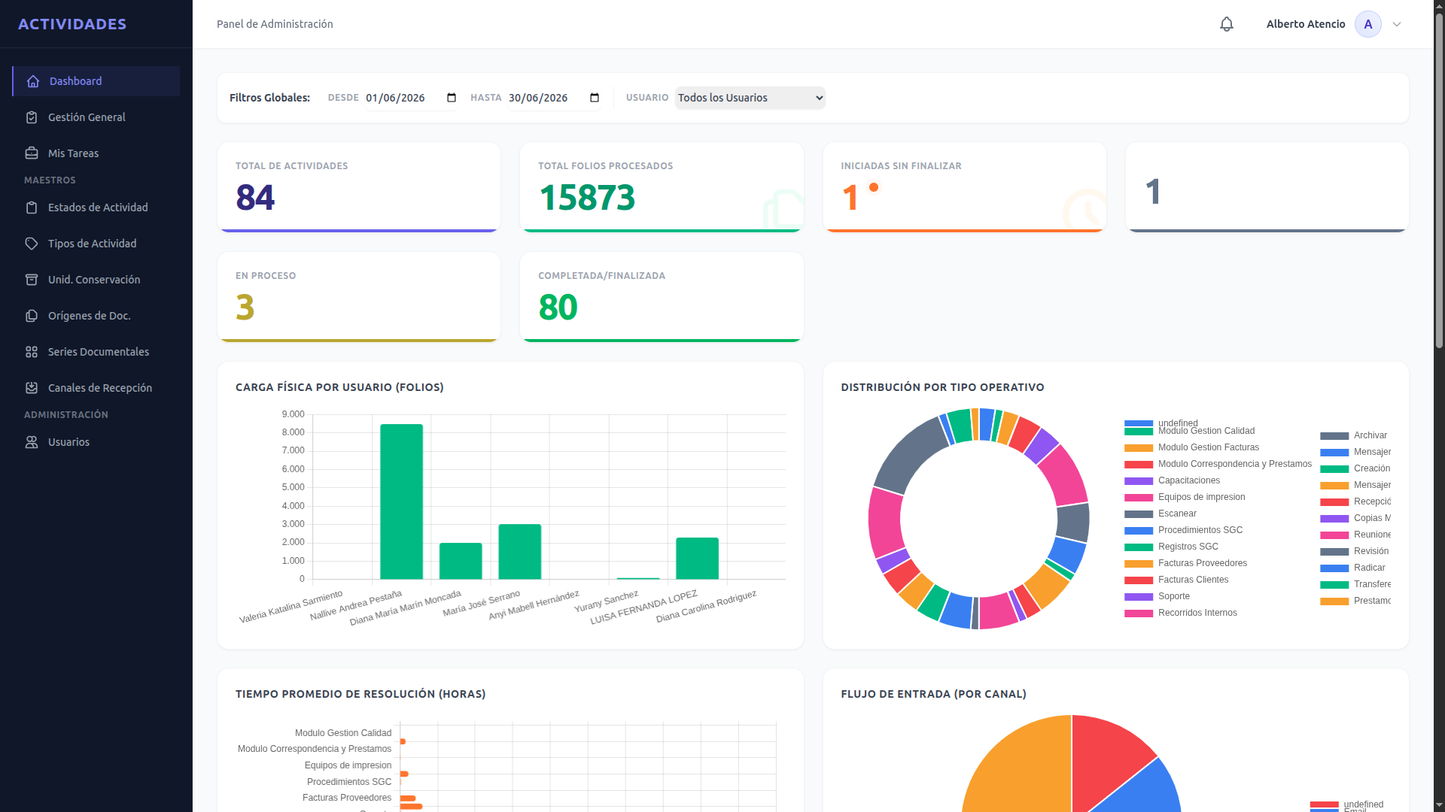Click the Dashboard home icon in sidebar
This screenshot has width=1445, height=812.
click(x=33, y=81)
